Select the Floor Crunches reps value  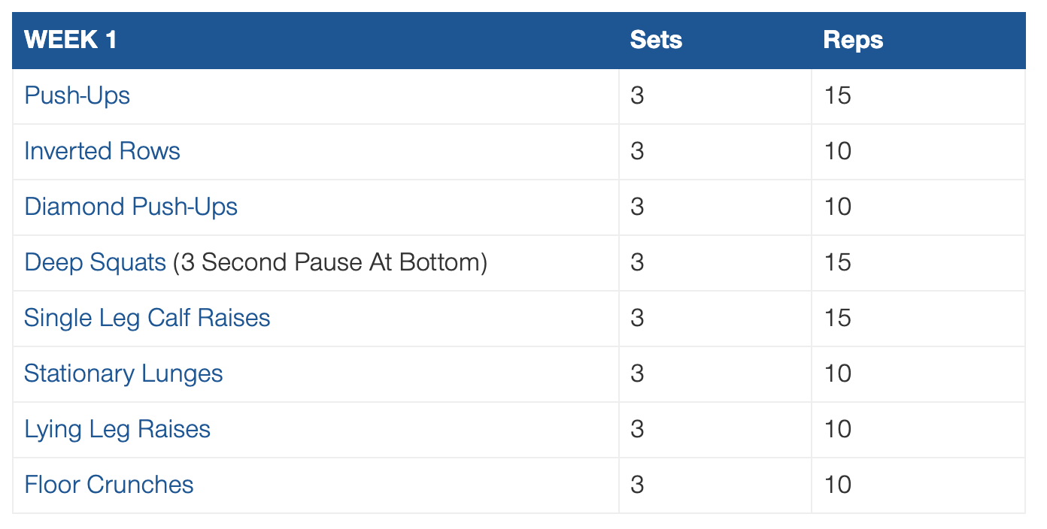(x=837, y=485)
